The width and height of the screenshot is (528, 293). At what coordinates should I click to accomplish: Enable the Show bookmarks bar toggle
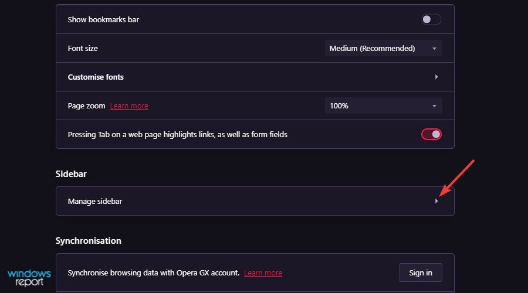(x=431, y=19)
